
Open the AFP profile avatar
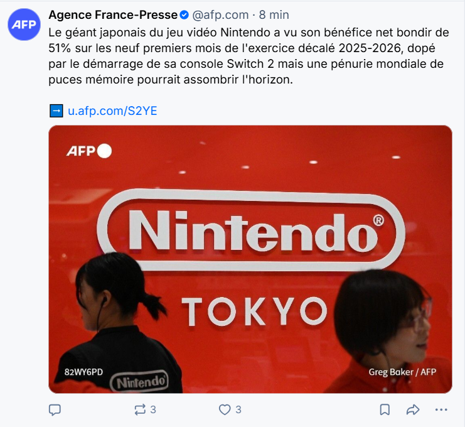click(24, 24)
